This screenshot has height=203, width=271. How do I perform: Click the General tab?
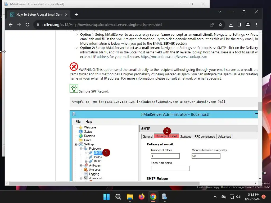pos(148,137)
